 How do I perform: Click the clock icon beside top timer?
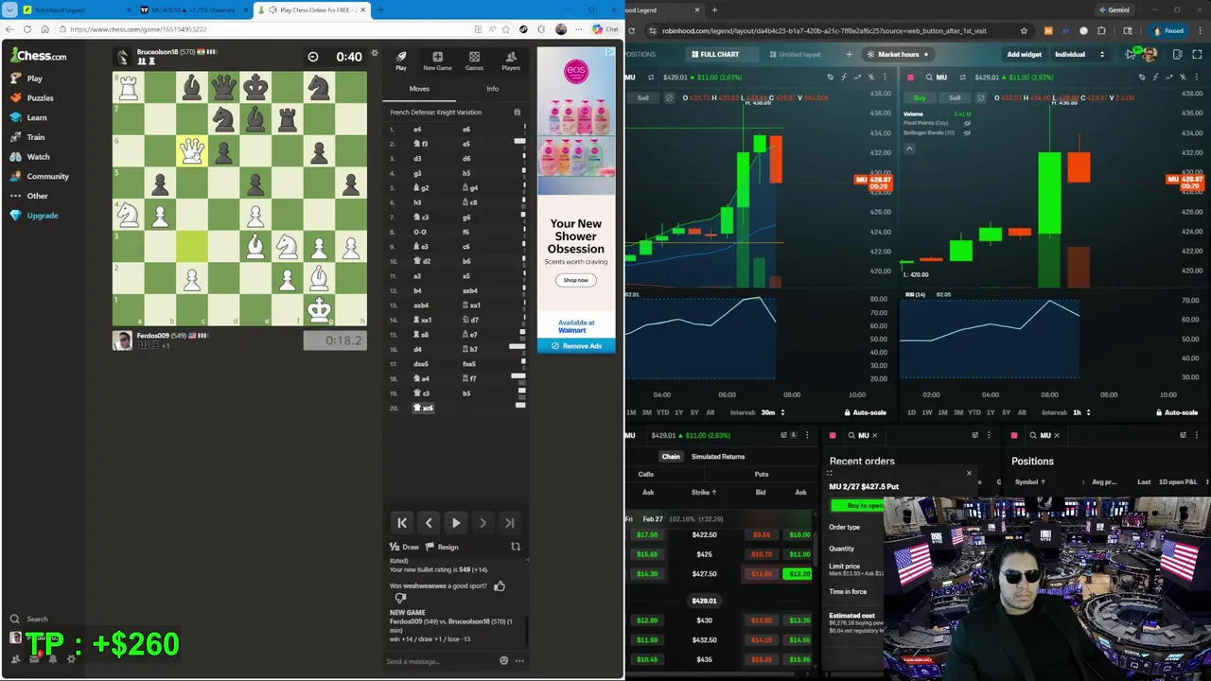(x=313, y=57)
